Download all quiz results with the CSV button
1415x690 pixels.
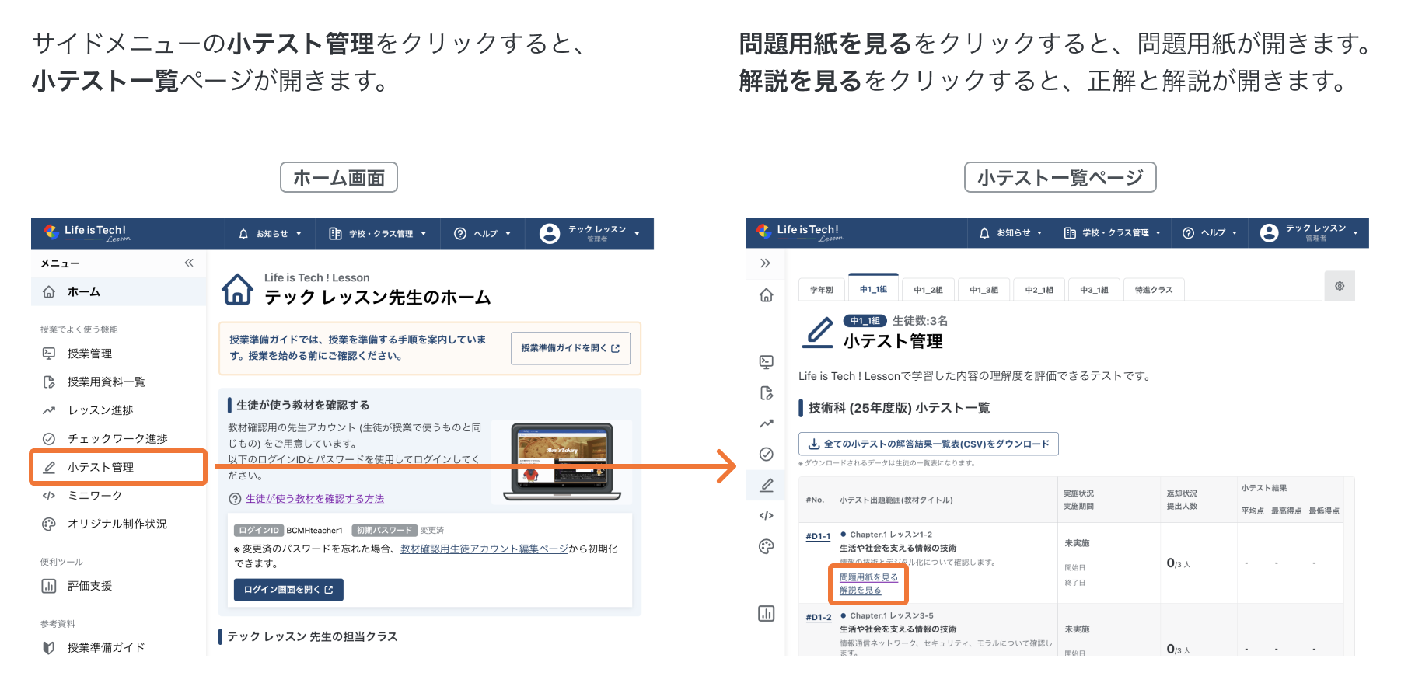point(928,444)
